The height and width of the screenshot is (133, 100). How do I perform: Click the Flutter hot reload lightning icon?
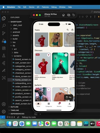[x=98, y=17]
